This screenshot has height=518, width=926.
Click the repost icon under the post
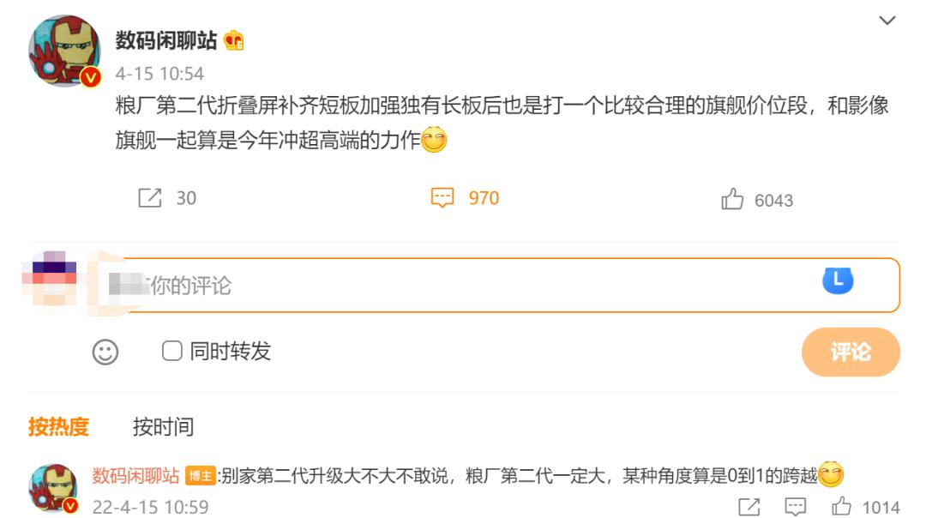point(150,198)
